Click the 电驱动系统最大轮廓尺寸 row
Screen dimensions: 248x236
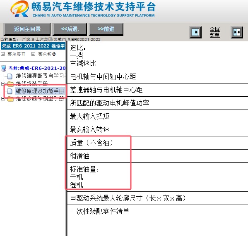click(157, 198)
